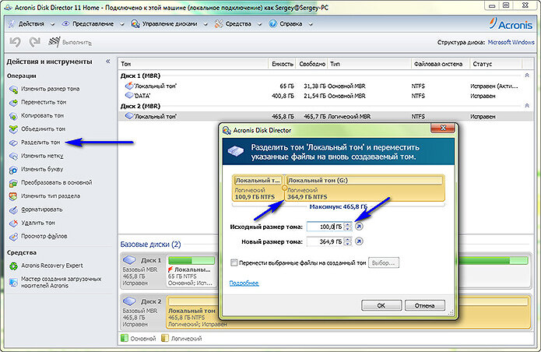The image size is (541, 352).
Task: Open the Управление дисками menu
Action: click(x=169, y=24)
